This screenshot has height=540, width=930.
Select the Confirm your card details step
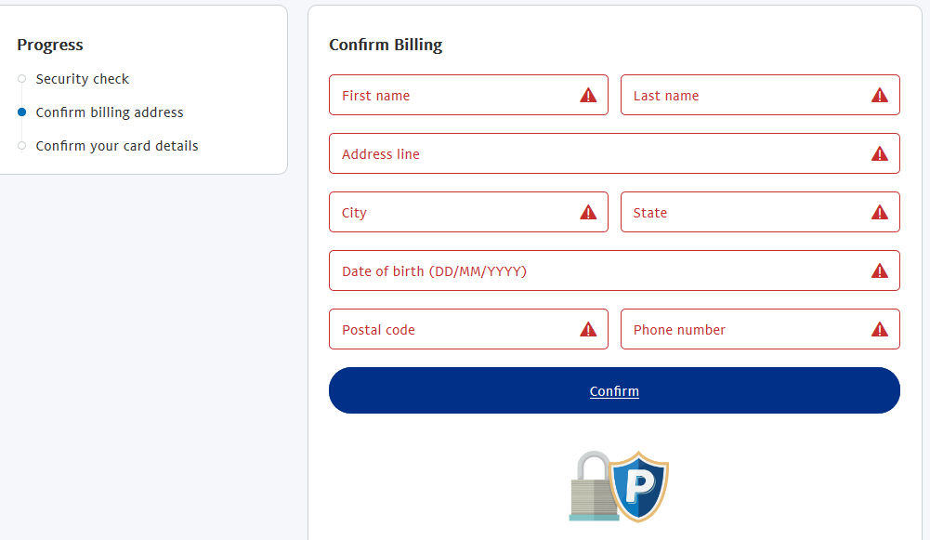(117, 146)
